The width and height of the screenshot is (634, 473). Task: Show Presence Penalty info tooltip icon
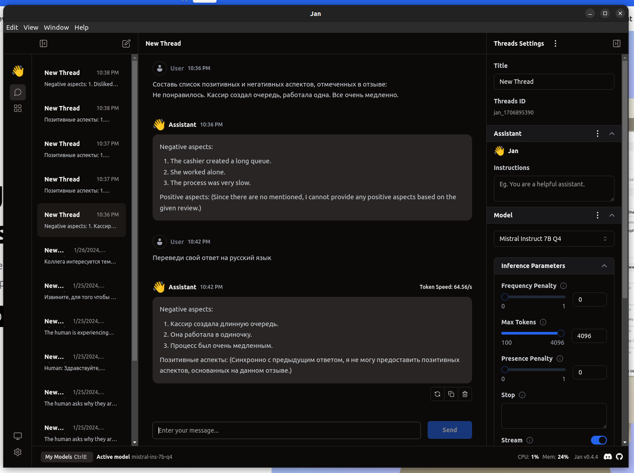pos(560,359)
